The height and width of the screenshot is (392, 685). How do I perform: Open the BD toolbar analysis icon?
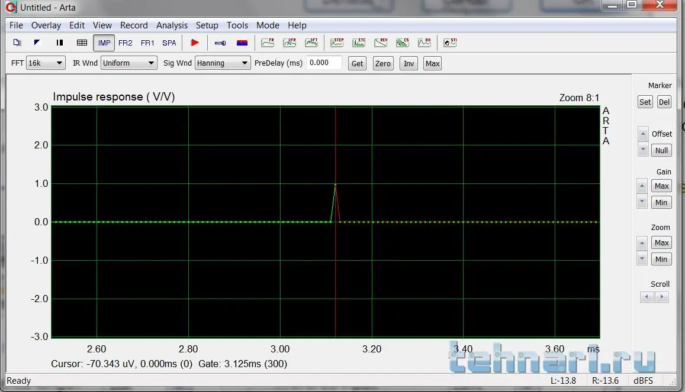pos(424,43)
